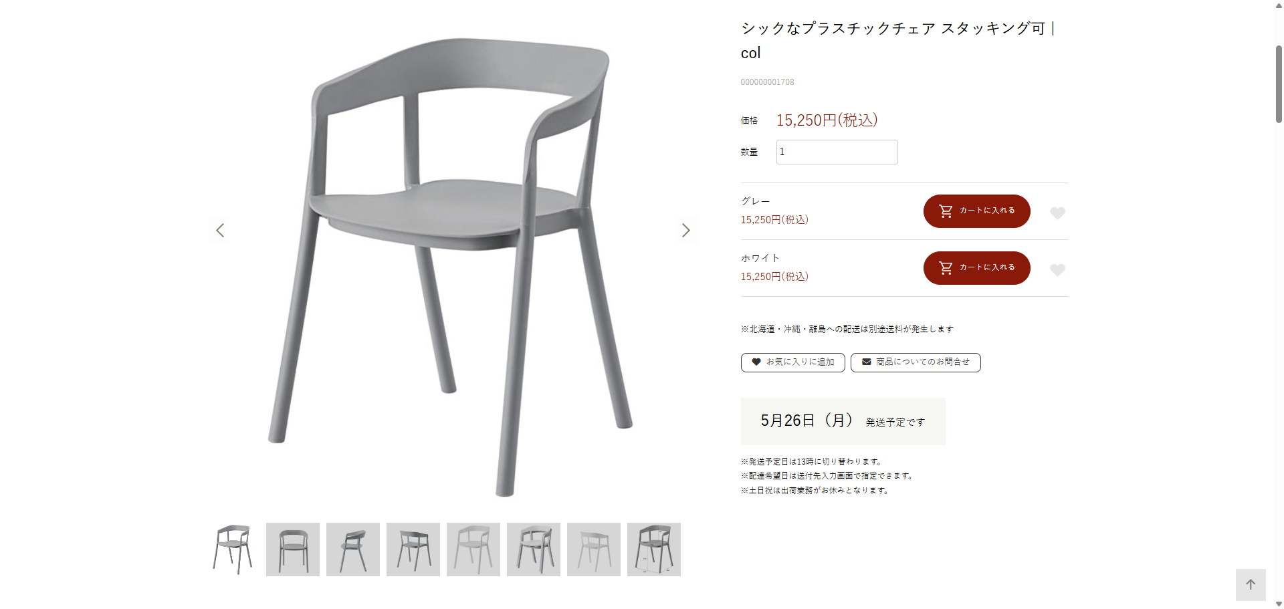Click the 数量 quantity input field

837,152
